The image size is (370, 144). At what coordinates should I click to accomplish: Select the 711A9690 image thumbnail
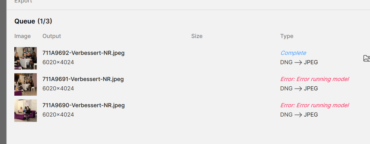(26, 111)
